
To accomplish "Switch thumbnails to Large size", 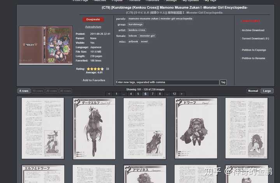I will click(267, 91).
